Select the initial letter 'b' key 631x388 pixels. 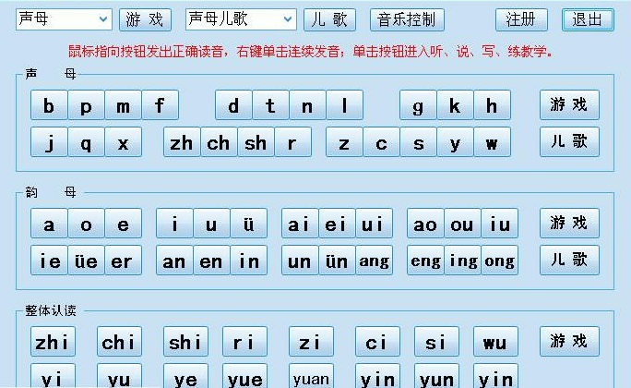(49, 105)
